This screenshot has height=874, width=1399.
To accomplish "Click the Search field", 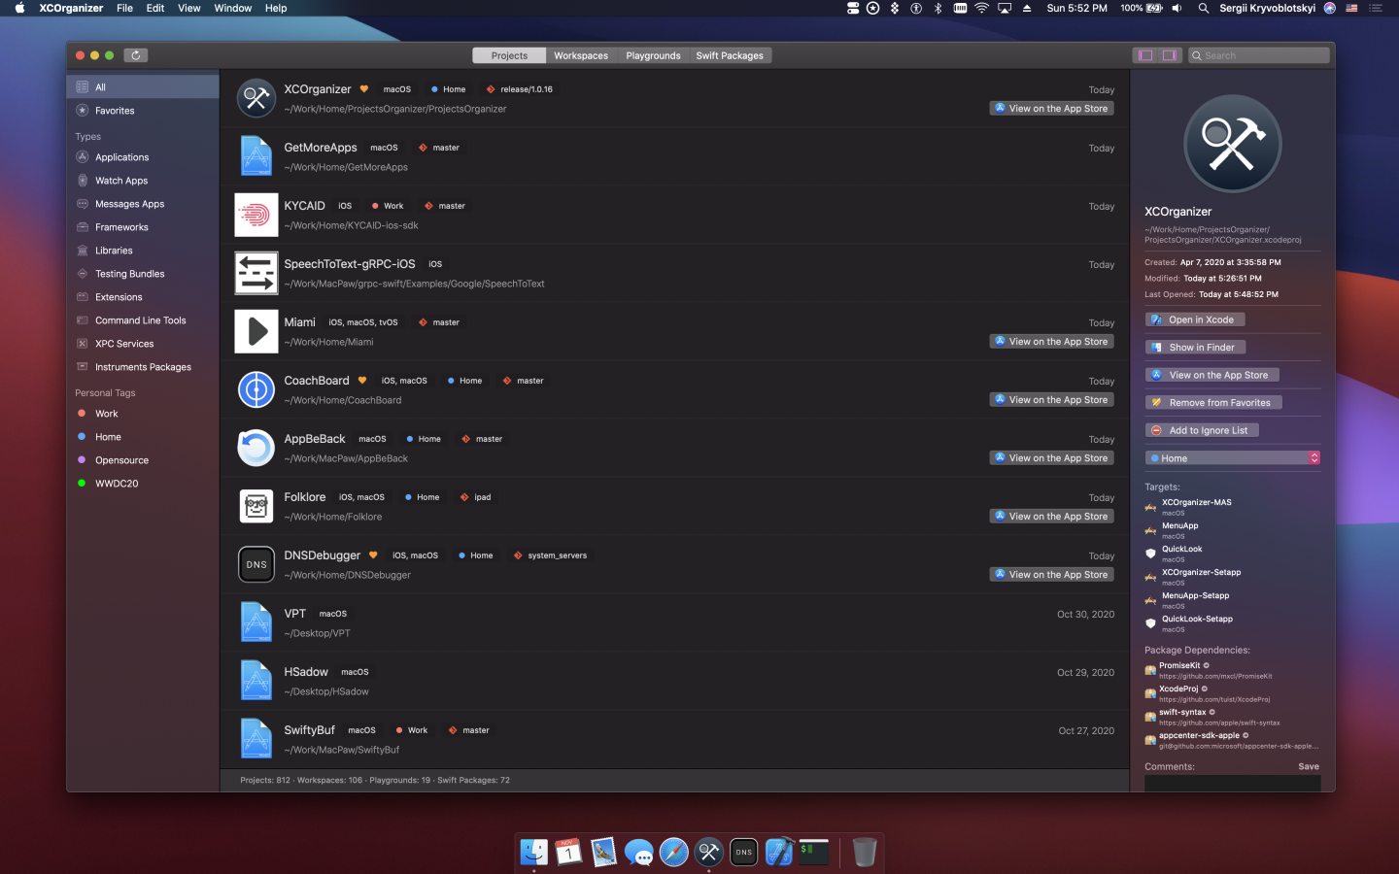I will [1259, 55].
